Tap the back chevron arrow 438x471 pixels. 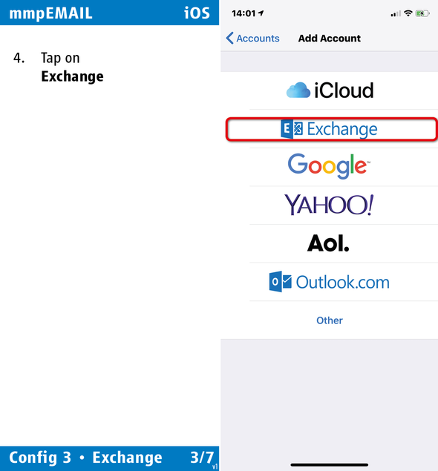[x=229, y=38]
